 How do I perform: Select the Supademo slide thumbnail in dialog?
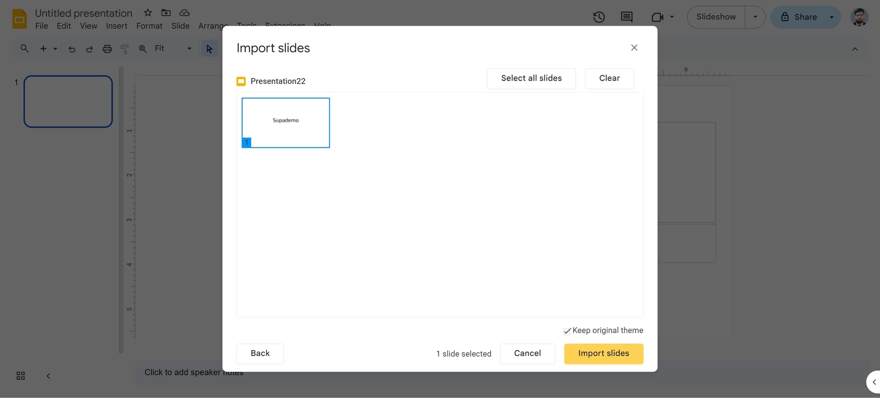(285, 122)
